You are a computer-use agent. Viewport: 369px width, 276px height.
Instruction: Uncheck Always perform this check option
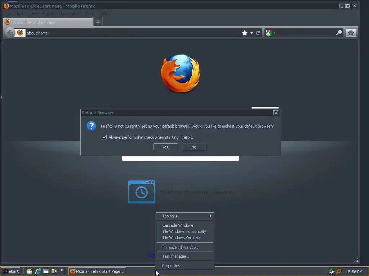(x=104, y=137)
